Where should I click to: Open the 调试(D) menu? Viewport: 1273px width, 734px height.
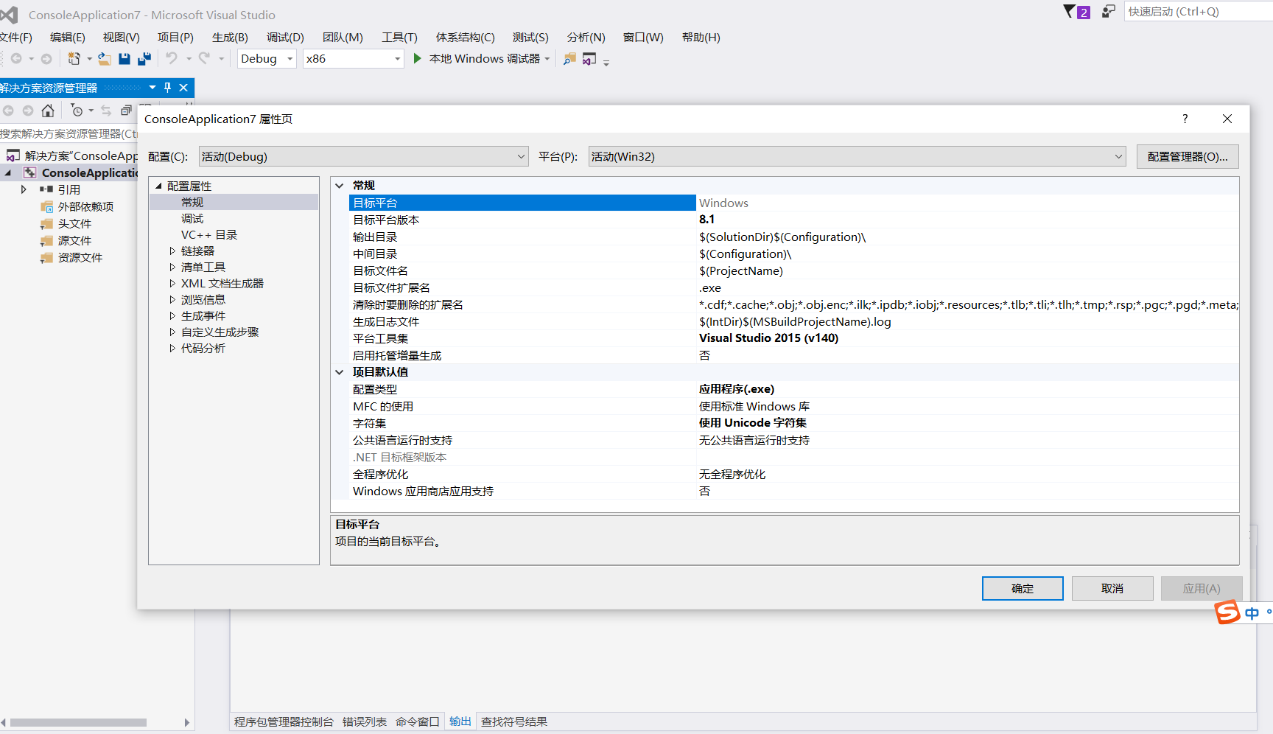click(x=285, y=37)
